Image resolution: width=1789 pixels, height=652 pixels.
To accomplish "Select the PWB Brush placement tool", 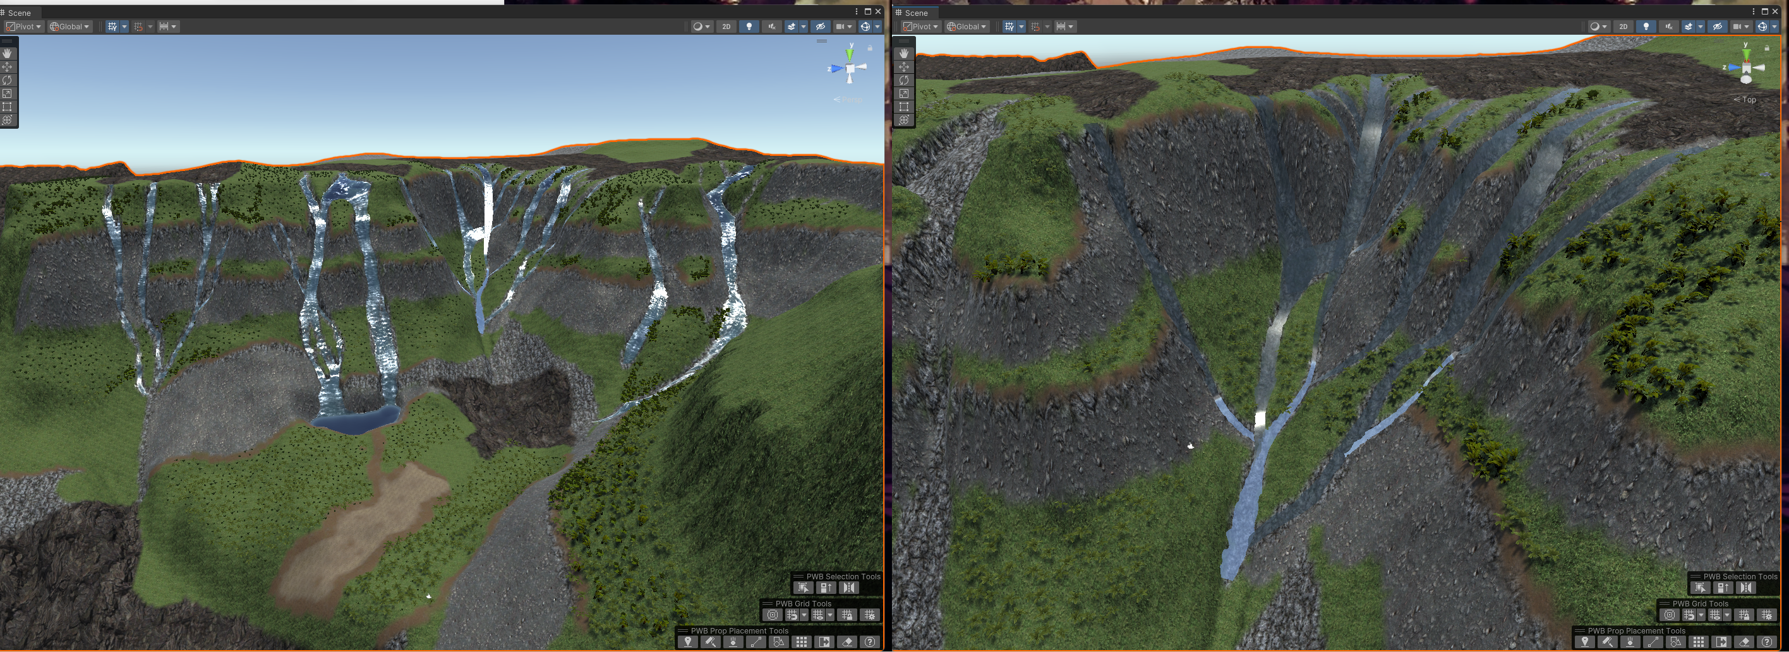I will (x=711, y=643).
